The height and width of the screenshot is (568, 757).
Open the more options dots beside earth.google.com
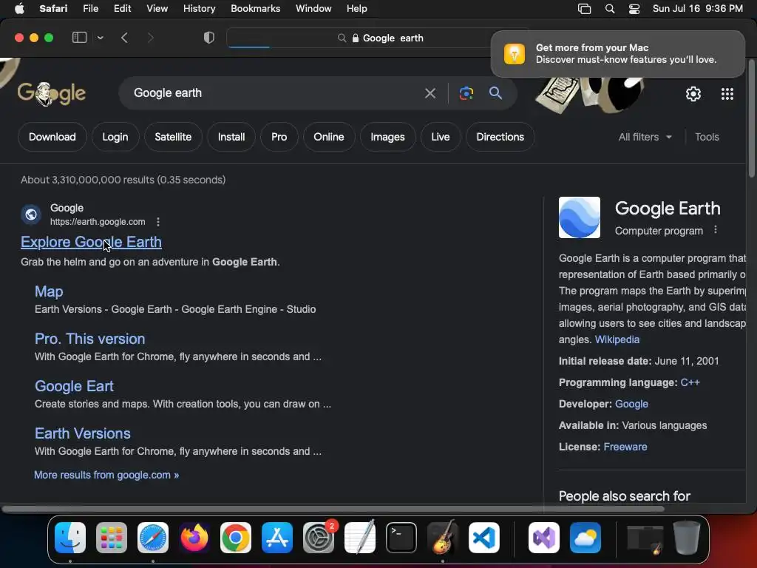coord(158,222)
